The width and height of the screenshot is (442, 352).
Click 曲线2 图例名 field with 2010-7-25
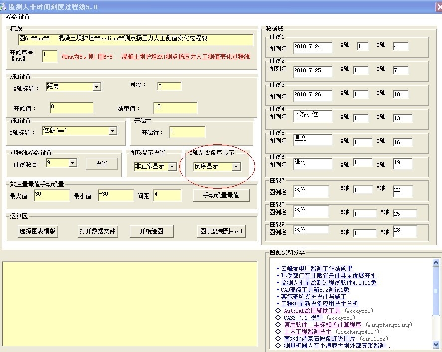pos(313,72)
